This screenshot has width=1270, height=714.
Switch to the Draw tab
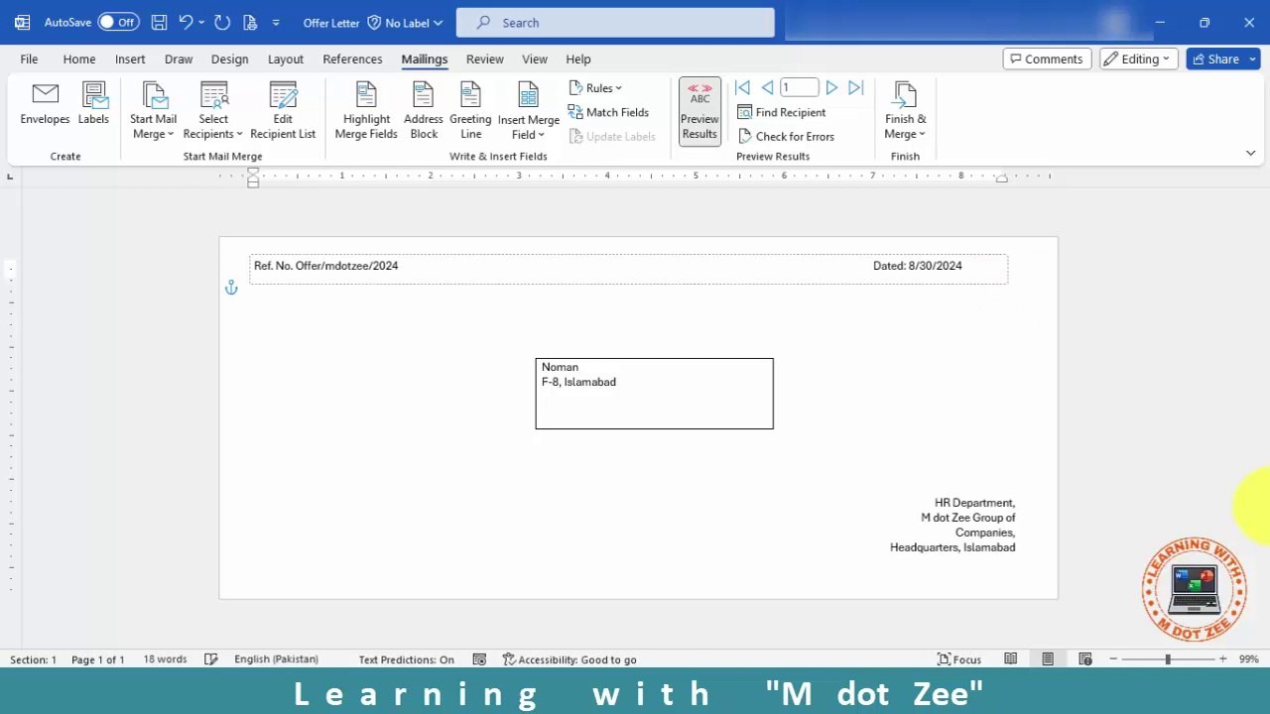pyautogui.click(x=179, y=59)
